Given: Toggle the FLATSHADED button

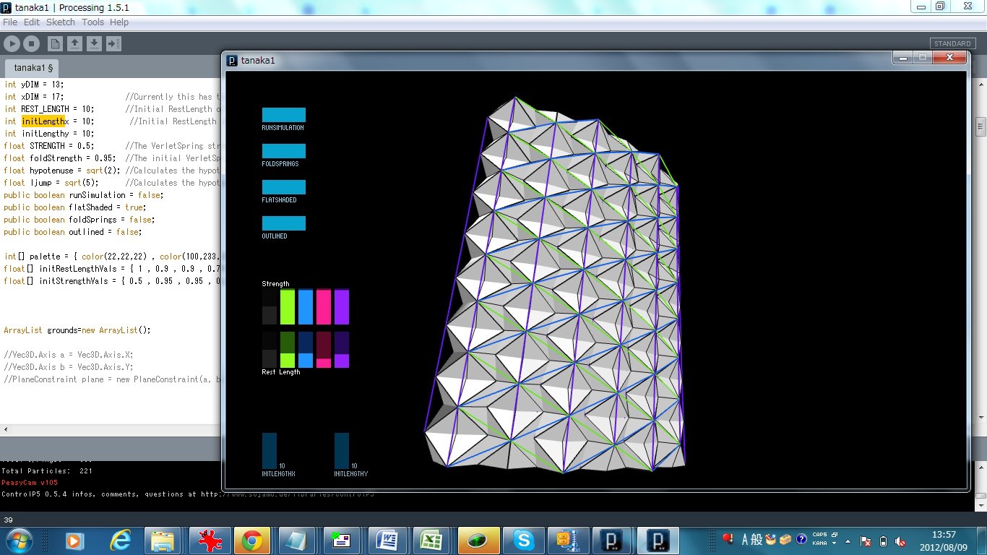Looking at the screenshot, I should click(283, 187).
